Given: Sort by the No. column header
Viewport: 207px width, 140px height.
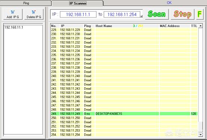Looking at the screenshot, I should click(53, 26).
